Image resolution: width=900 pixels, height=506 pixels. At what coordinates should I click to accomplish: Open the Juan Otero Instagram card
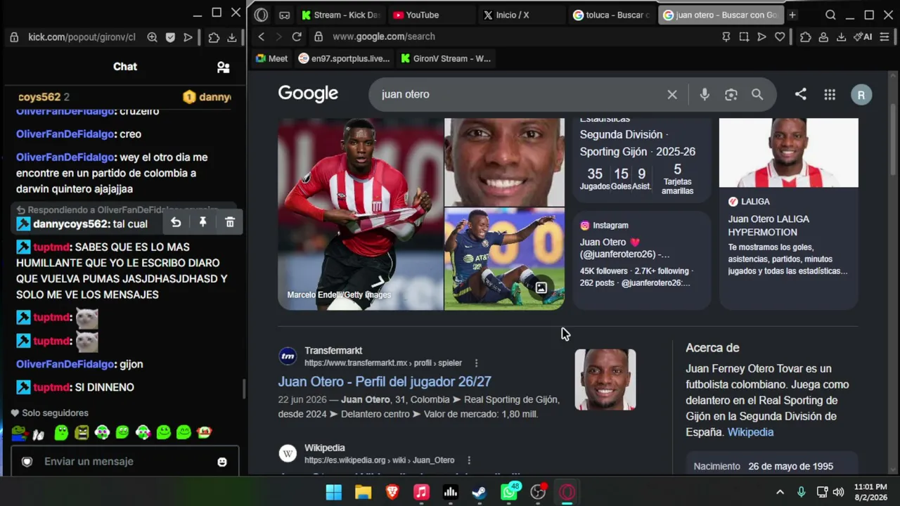point(641,261)
